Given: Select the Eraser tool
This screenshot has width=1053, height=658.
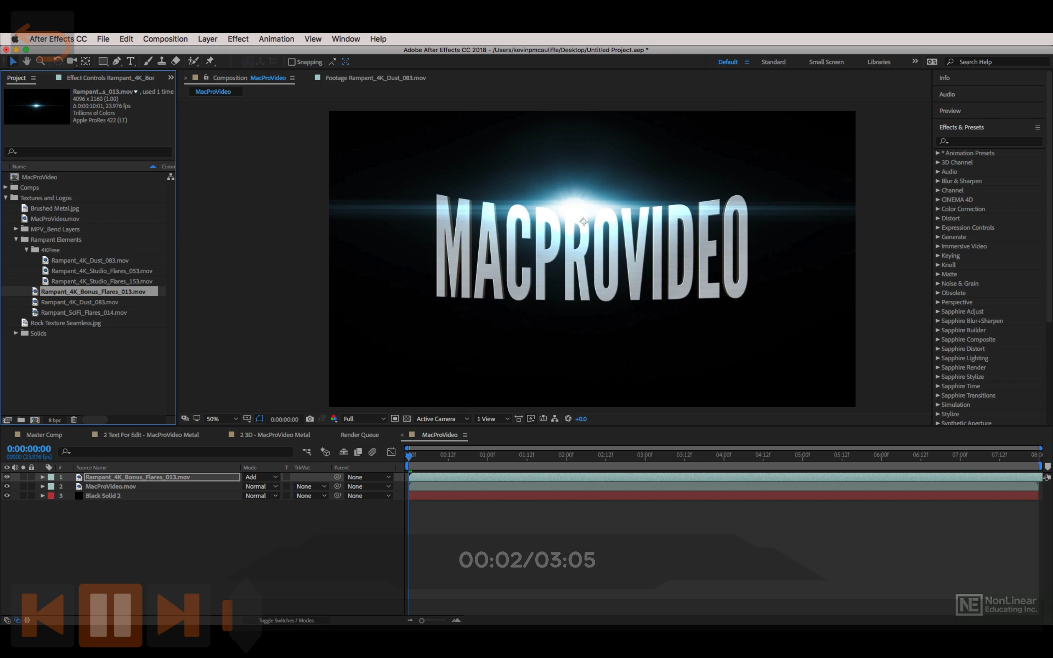Looking at the screenshot, I should [x=175, y=61].
